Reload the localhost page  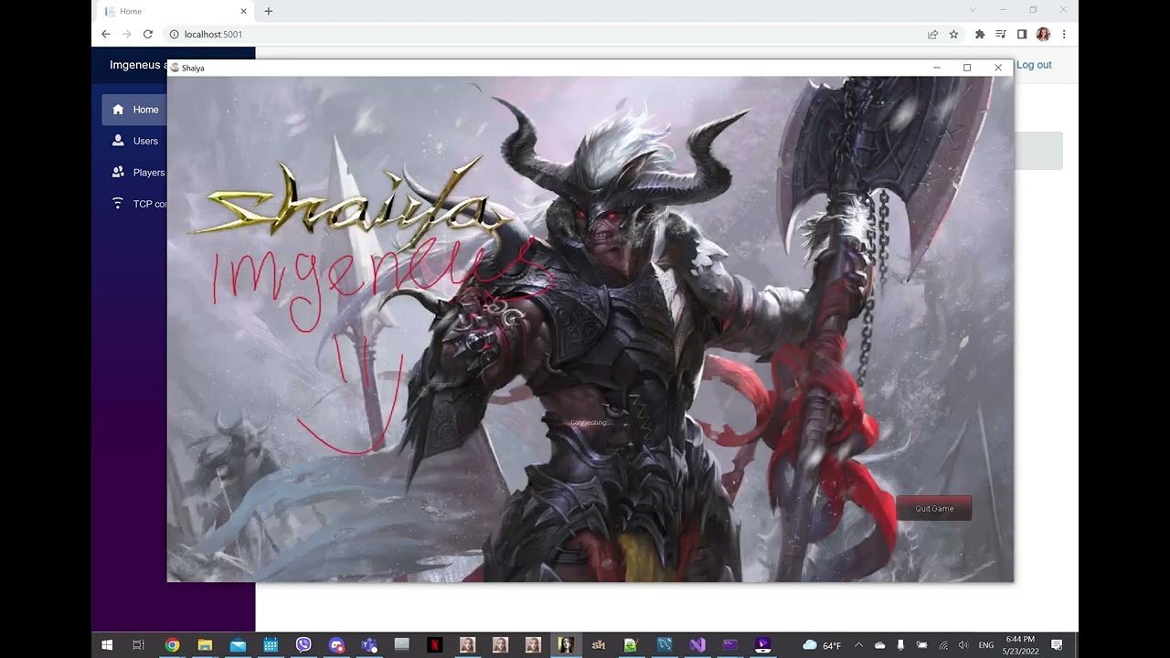[147, 34]
